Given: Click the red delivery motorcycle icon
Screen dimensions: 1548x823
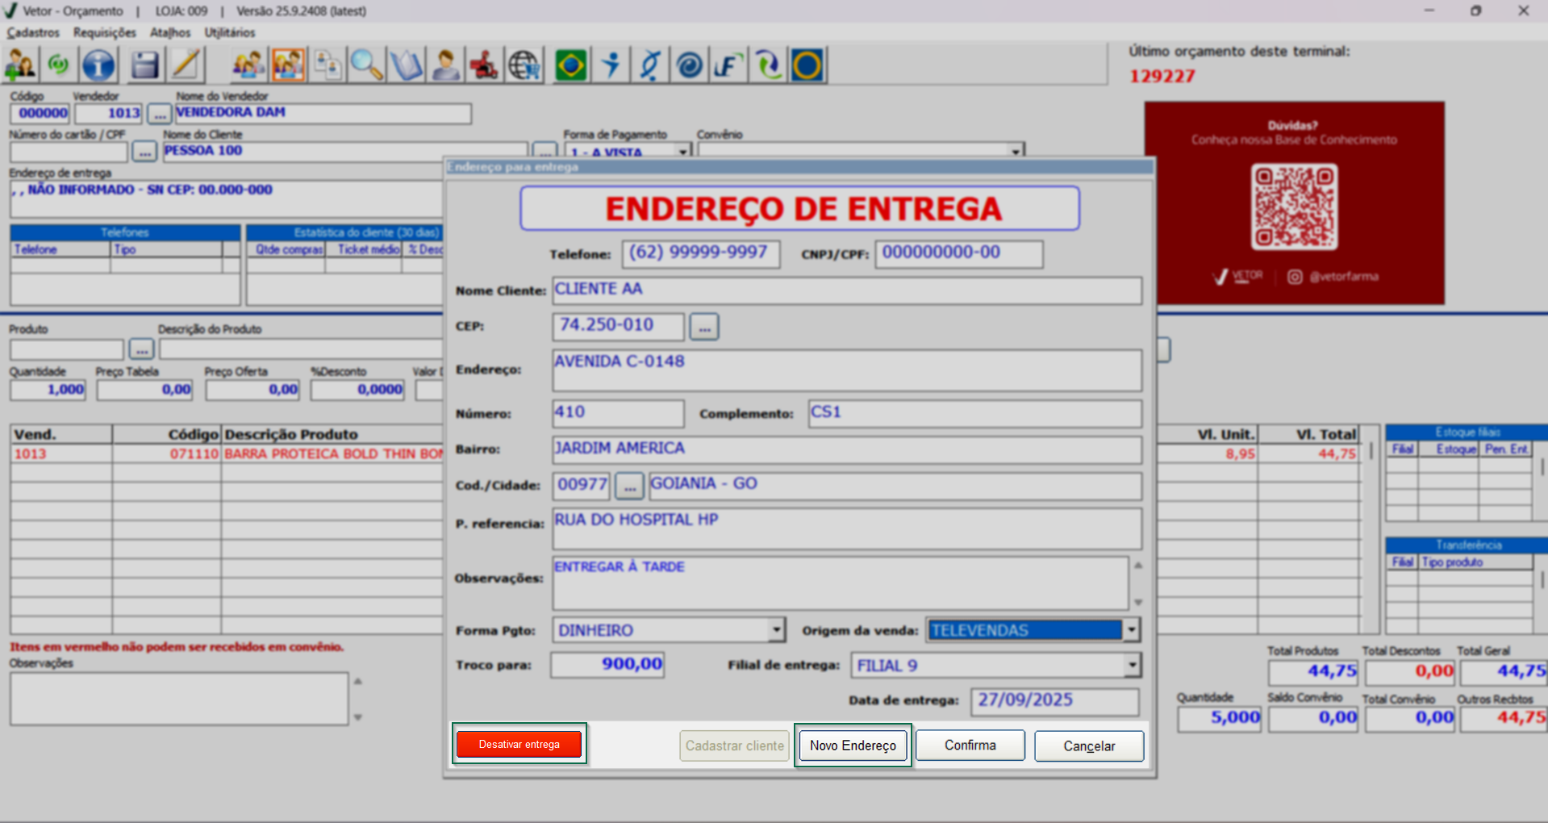Looking at the screenshot, I should click(x=484, y=65).
